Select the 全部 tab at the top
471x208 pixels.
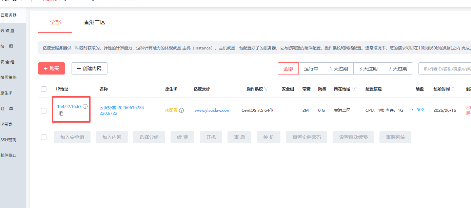tap(55, 22)
